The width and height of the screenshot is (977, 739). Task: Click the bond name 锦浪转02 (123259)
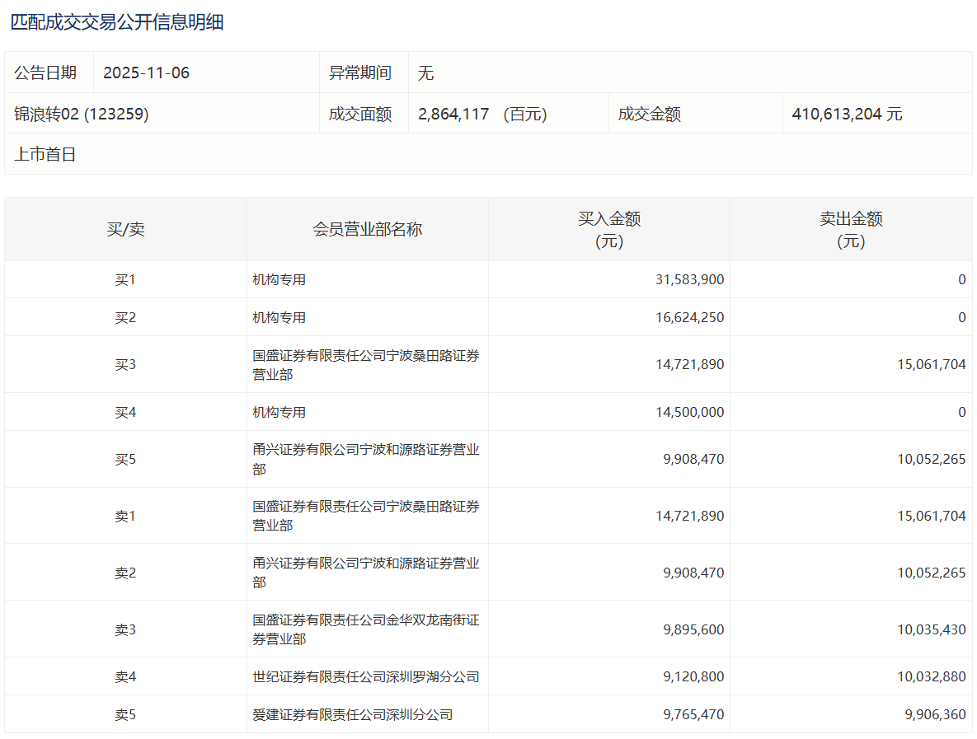pyautogui.click(x=82, y=114)
